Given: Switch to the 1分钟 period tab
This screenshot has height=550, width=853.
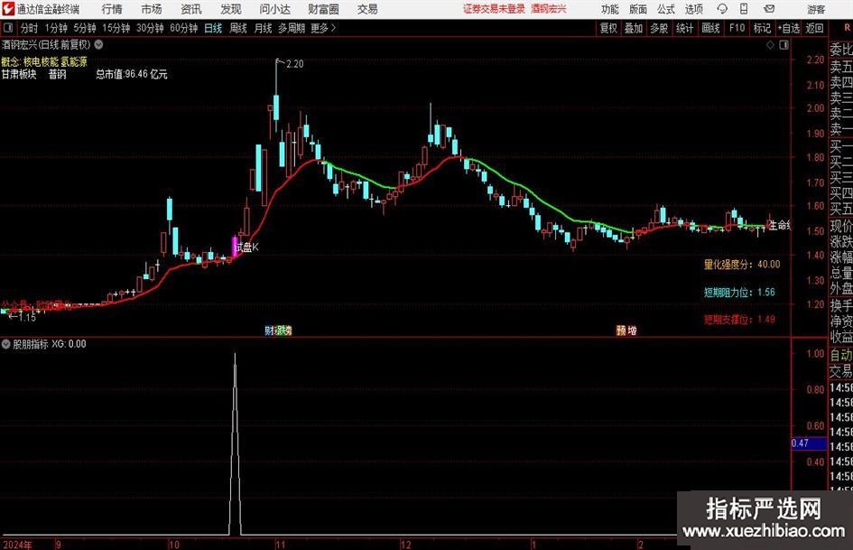Looking at the screenshot, I should (56, 28).
